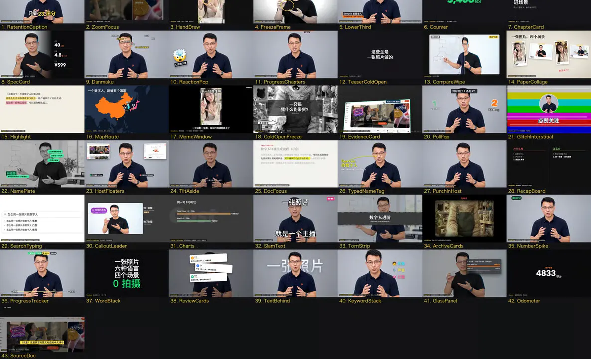Select the RecapBoard preview
This screenshot has height=359, width=591.
pos(549,164)
